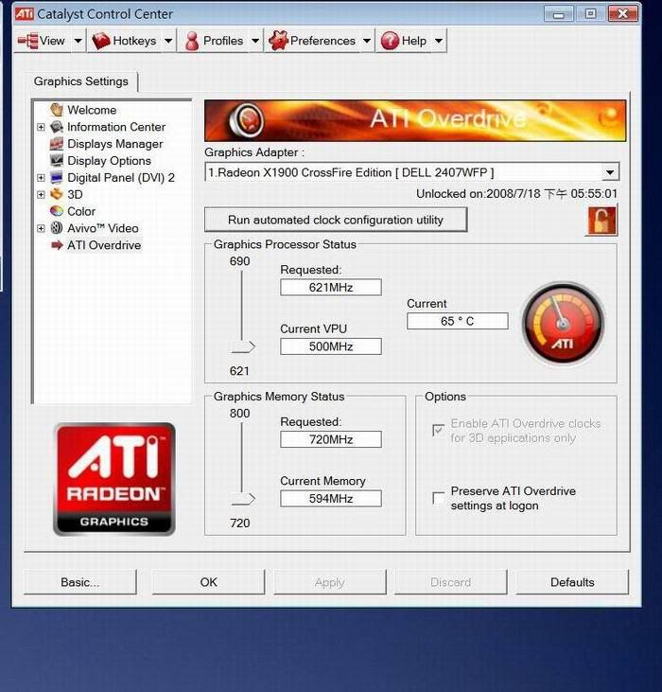Click the Graphics Processor clock slider handle

[243, 346]
